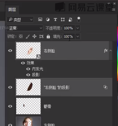118x126 pixels.
Task: Click the 不透明度 opacity value field
Action: (x=69, y=28)
